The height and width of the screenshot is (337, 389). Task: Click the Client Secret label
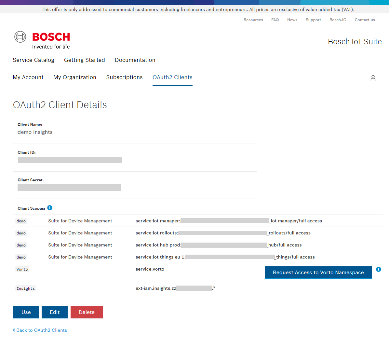pyautogui.click(x=31, y=180)
